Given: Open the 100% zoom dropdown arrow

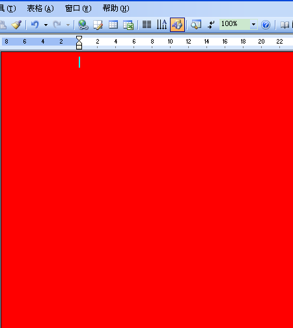Looking at the screenshot, I should 253,25.
